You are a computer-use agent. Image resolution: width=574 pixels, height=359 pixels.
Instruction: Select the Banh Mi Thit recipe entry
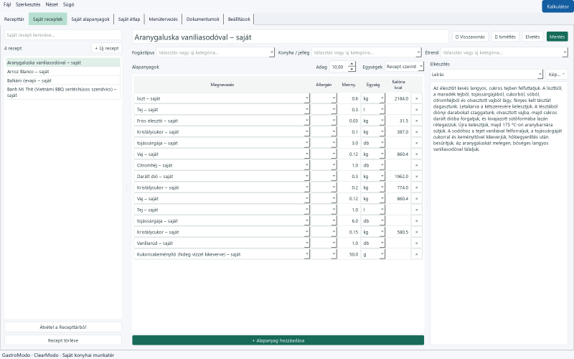tap(63, 92)
